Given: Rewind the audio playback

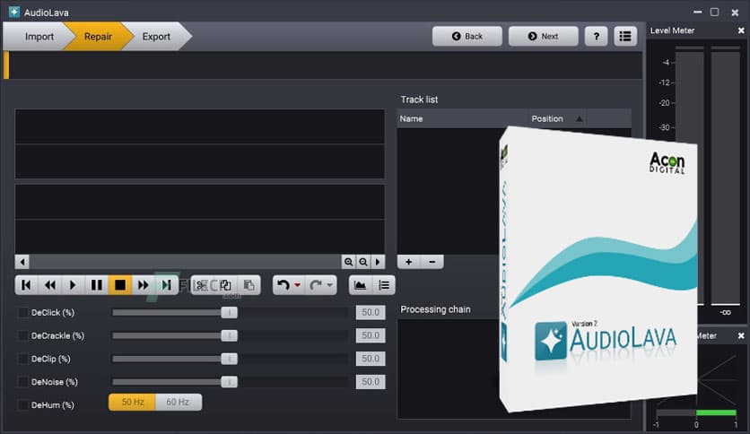Looking at the screenshot, I should (x=49, y=285).
